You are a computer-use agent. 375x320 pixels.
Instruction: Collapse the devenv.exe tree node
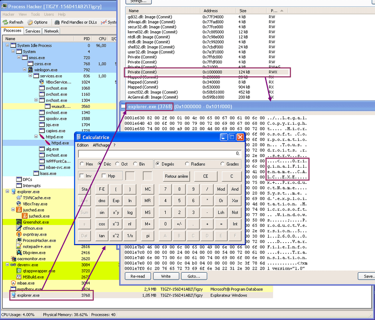pyautogui.click(x=8, y=265)
